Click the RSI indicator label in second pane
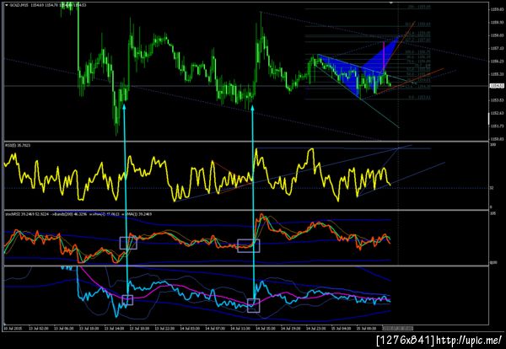The height and width of the screenshot is (349, 506). [18, 146]
